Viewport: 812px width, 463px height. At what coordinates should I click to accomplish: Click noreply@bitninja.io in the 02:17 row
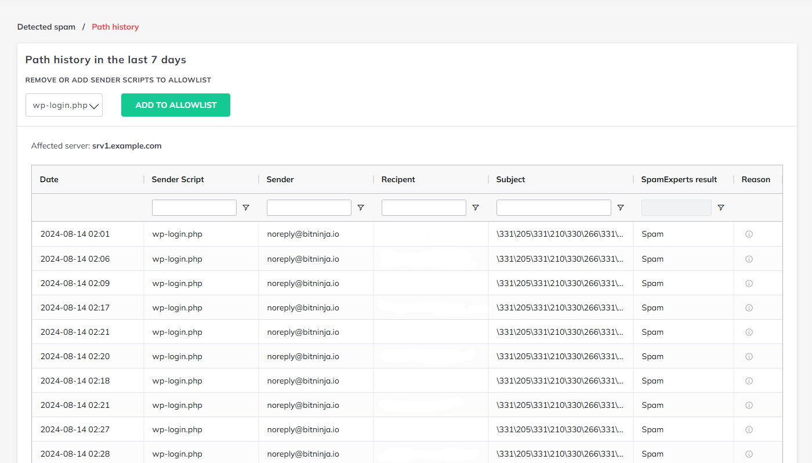click(x=303, y=308)
